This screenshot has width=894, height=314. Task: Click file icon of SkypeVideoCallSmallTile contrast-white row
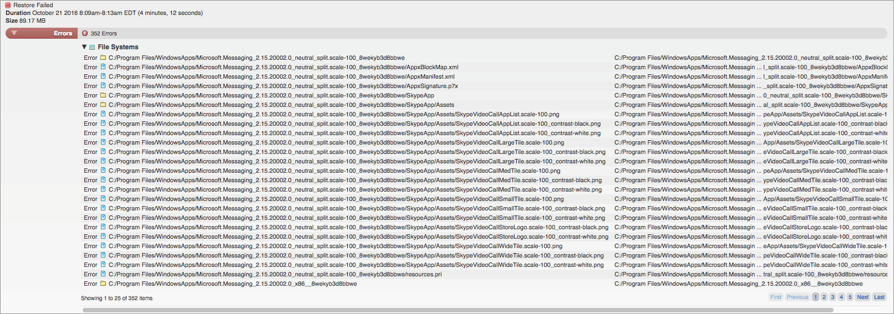coord(103,218)
